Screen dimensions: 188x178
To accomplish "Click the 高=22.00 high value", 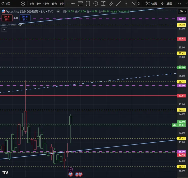I will (80, 11).
